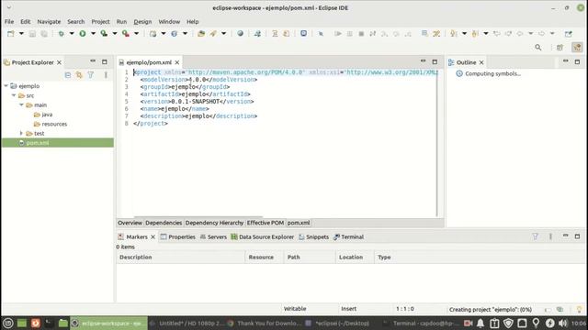Open the Design menu
The height and width of the screenshot is (330, 588).
tap(143, 22)
